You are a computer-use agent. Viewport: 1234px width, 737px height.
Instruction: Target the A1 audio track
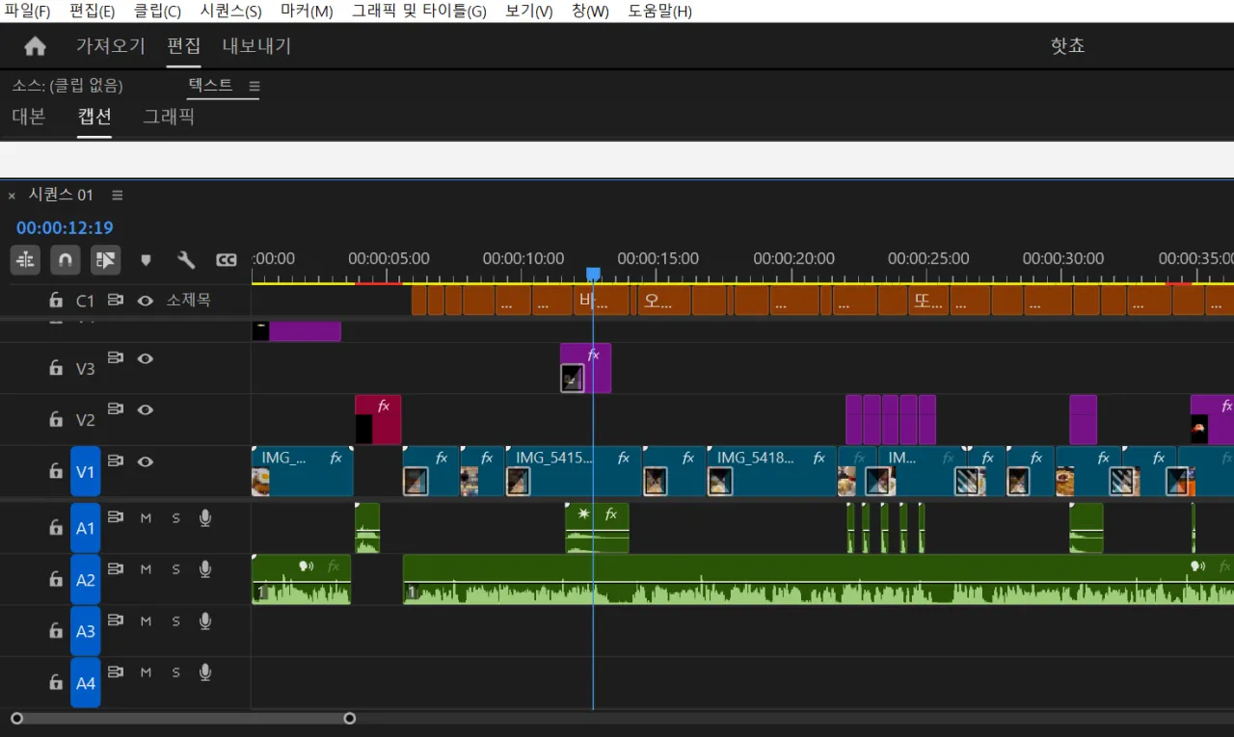pos(86,528)
